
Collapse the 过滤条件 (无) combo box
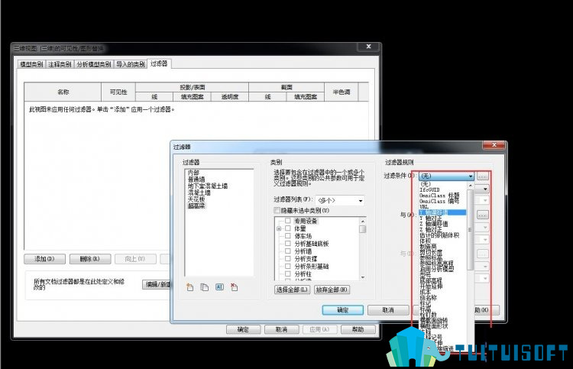click(x=447, y=176)
